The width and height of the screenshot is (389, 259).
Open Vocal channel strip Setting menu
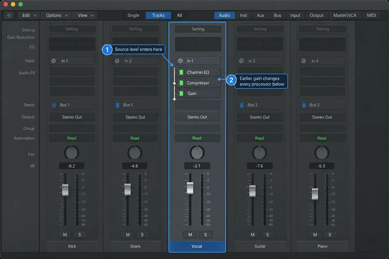tap(198, 29)
